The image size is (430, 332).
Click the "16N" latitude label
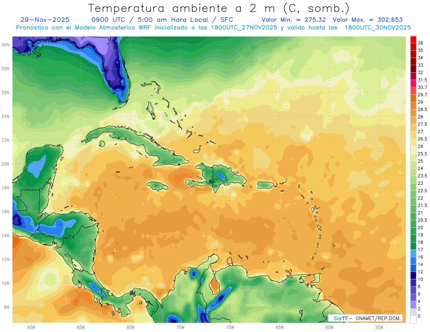coord(5,212)
